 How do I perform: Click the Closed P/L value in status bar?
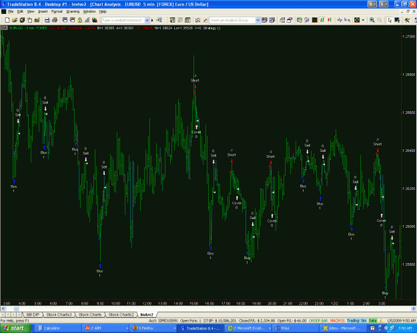[257, 321]
